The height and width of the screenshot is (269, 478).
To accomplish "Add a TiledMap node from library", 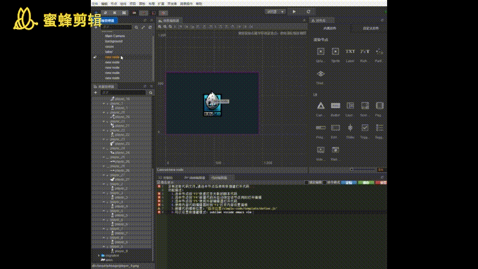I will click(x=320, y=74).
